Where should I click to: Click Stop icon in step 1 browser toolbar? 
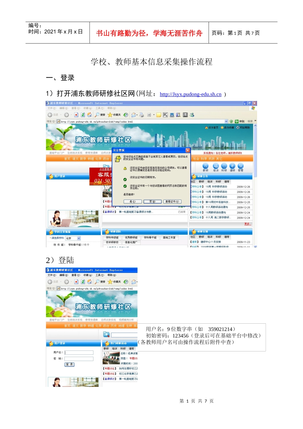pyautogui.click(x=76, y=115)
